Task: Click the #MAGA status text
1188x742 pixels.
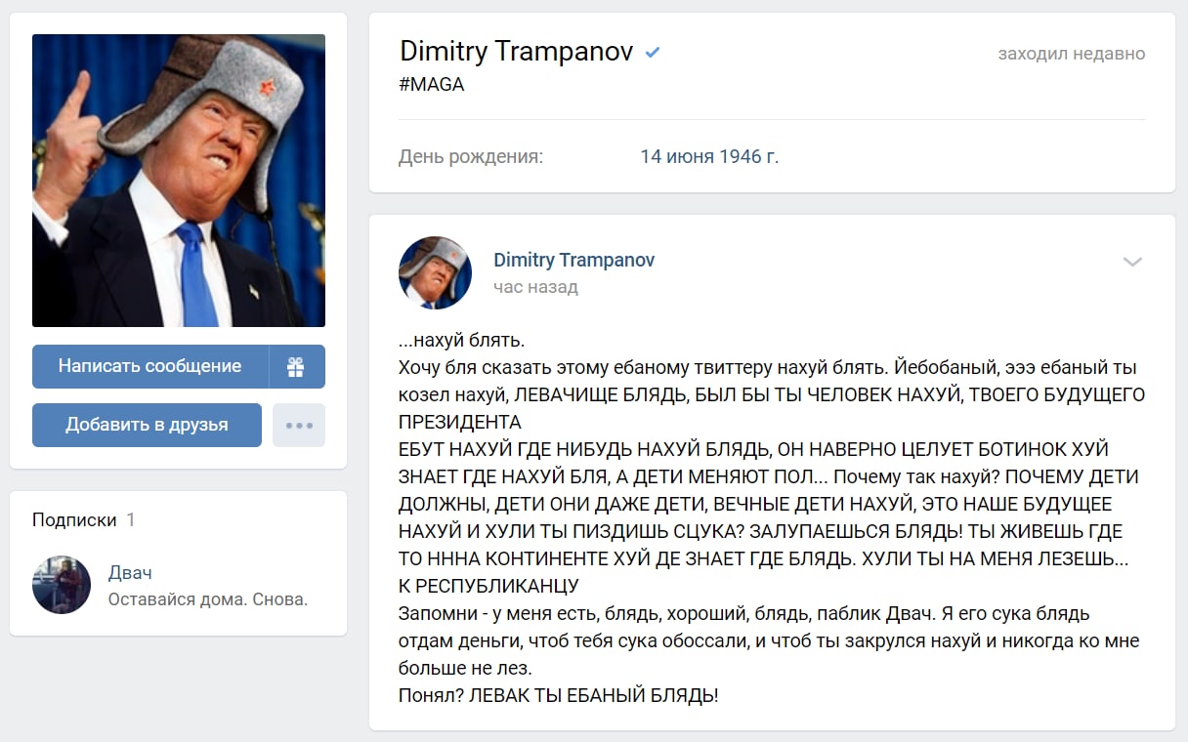Action: 432,85
